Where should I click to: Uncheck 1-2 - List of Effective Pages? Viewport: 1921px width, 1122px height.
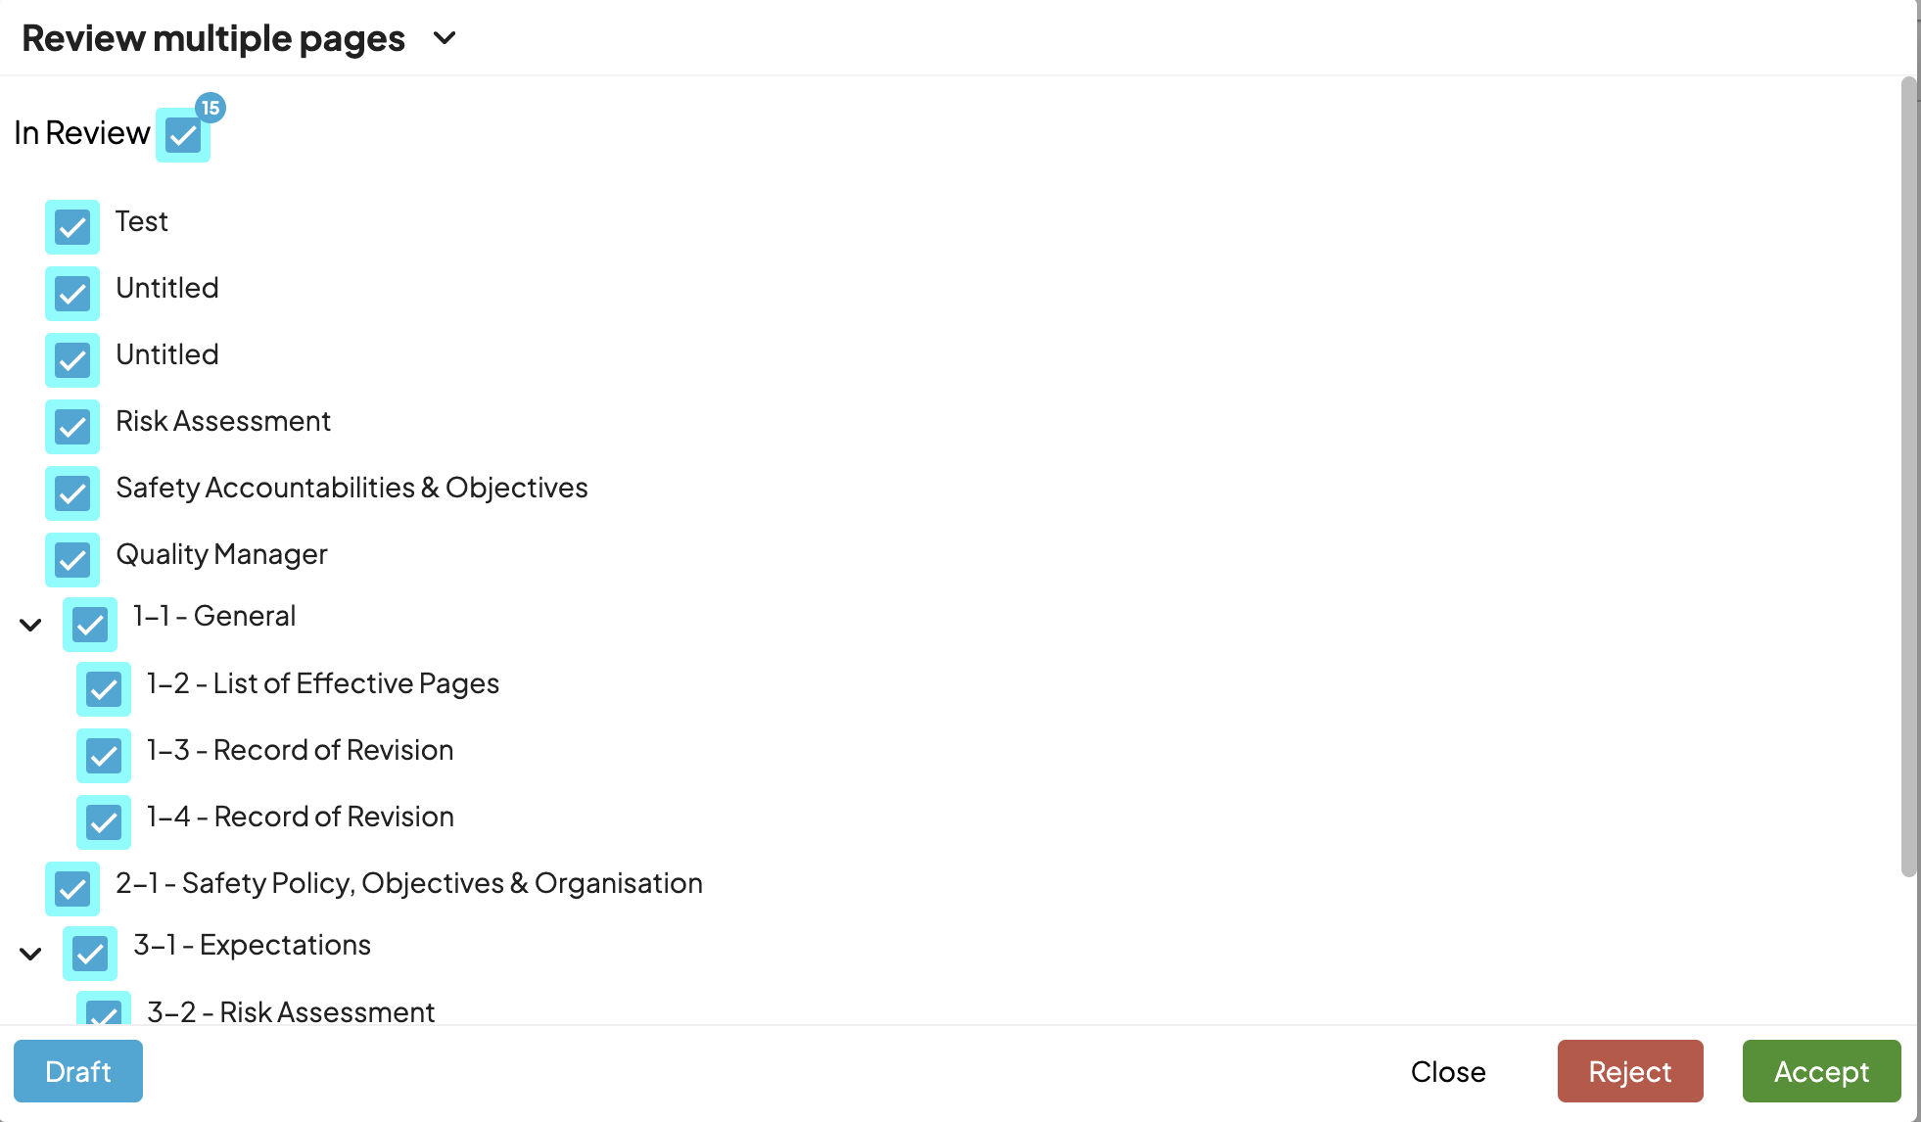pos(104,689)
